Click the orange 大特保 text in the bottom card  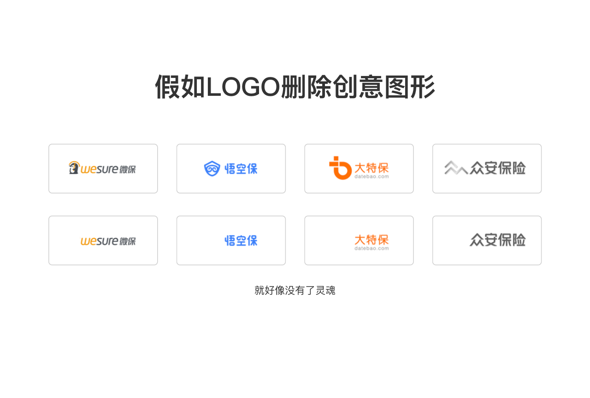372,240
